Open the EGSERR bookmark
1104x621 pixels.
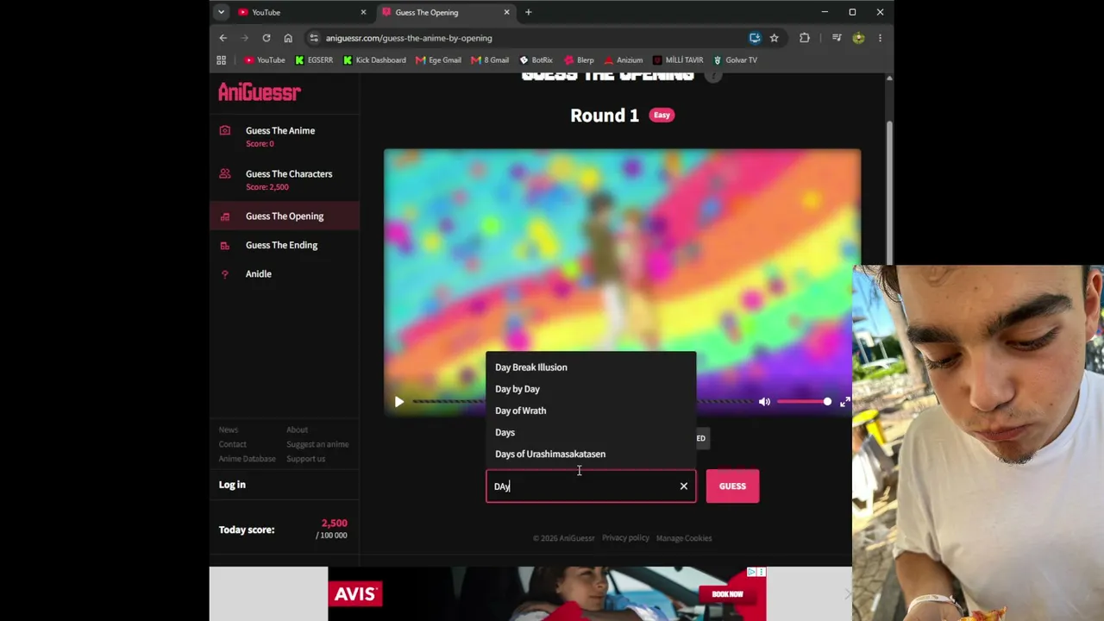[x=314, y=60]
